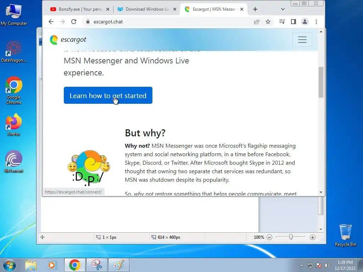Viewport: 363px width, 272px height.
Task: Open Firefox desktop shortcut
Action: (x=14, y=124)
